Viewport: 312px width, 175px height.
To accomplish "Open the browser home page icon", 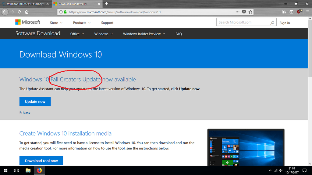I will pos(27,12).
